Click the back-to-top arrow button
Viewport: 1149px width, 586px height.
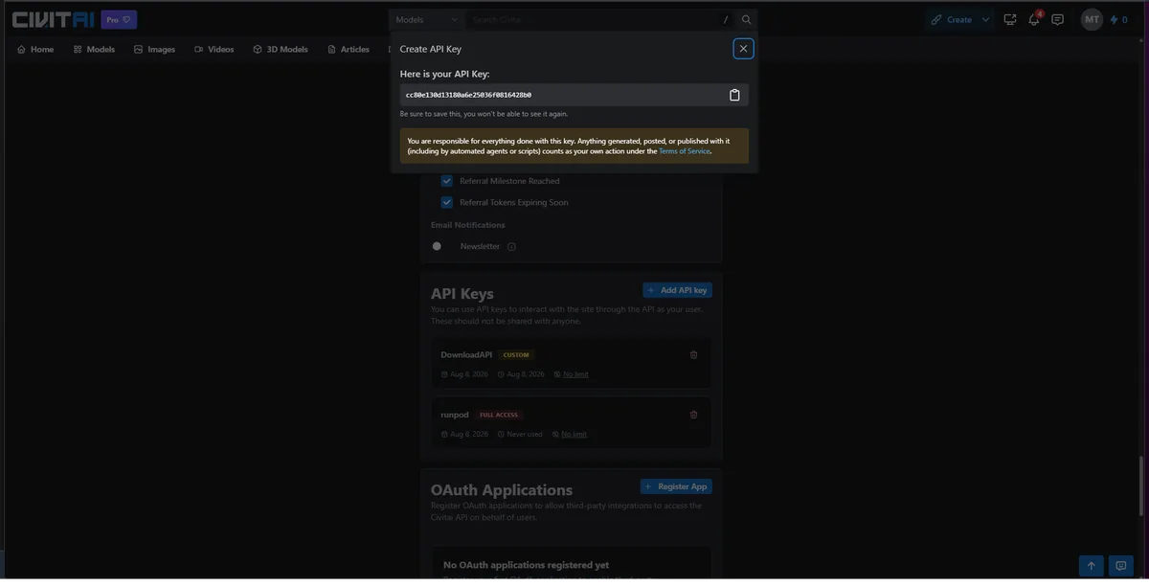click(x=1091, y=566)
